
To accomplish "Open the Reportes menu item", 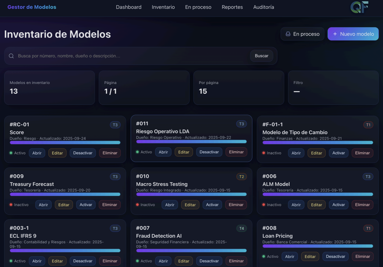I will coord(232,7).
